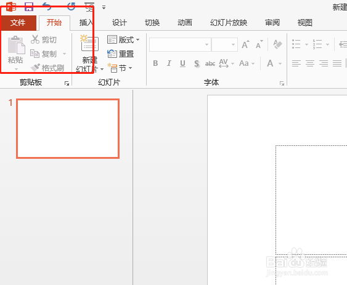The height and width of the screenshot is (285, 347).
Task: Open the 节 section dropdown
Action: click(x=120, y=68)
